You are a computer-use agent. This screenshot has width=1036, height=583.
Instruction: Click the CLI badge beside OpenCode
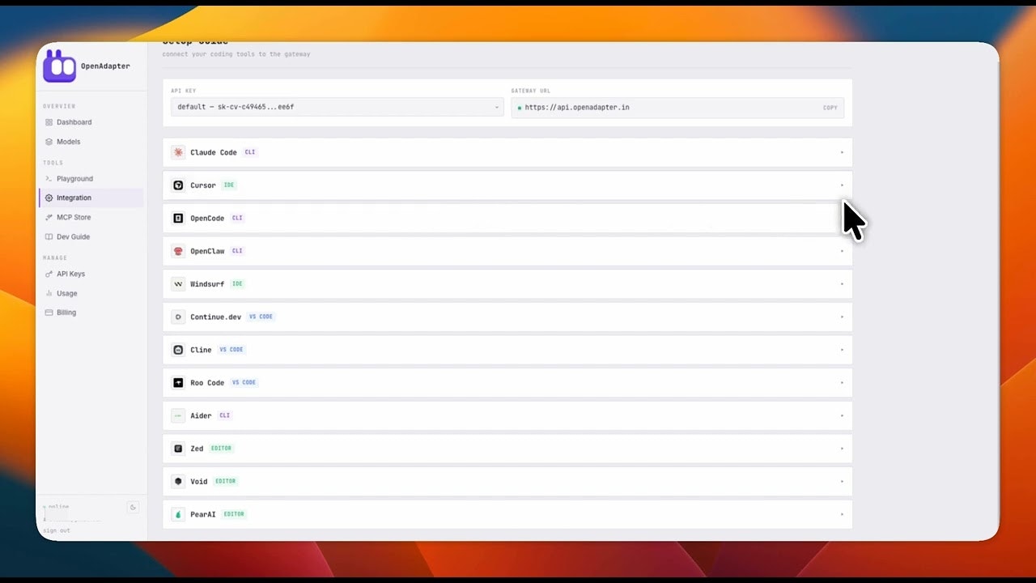tap(237, 218)
